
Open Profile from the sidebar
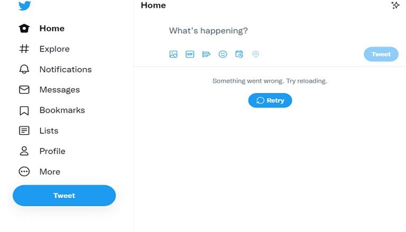pyautogui.click(x=52, y=151)
